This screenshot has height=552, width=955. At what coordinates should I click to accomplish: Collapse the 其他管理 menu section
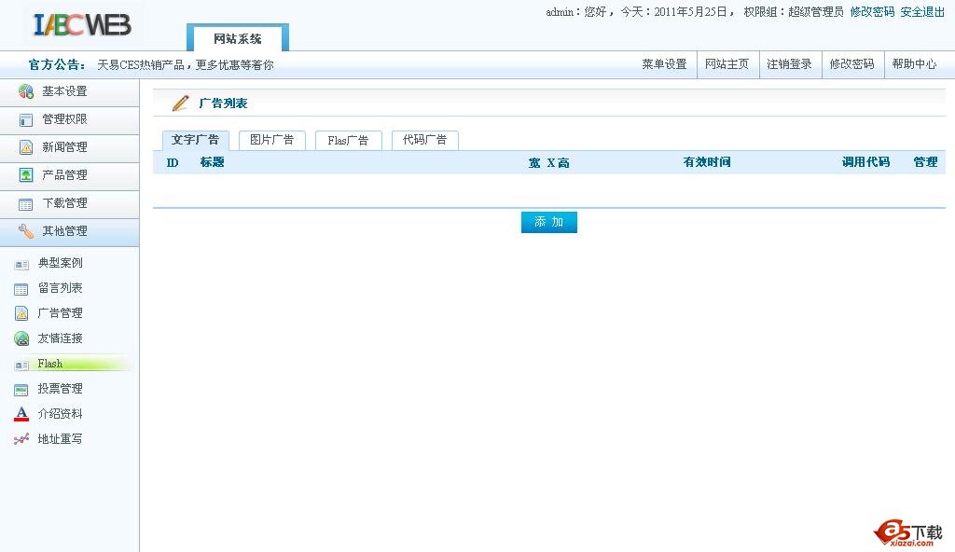[x=69, y=231]
